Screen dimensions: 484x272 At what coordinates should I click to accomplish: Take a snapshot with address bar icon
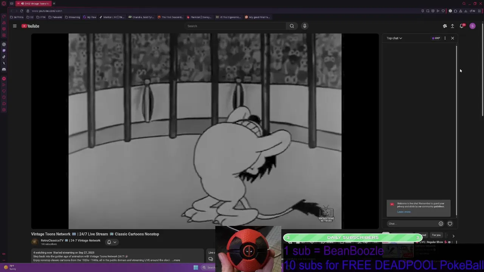click(428, 11)
